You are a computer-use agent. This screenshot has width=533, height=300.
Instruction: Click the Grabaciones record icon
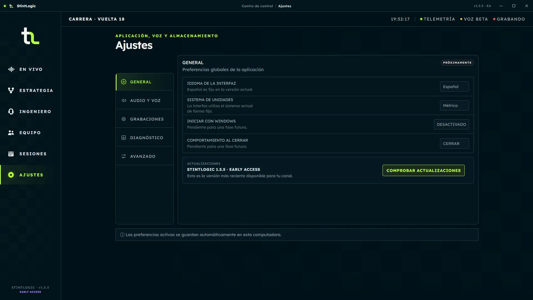(x=124, y=119)
